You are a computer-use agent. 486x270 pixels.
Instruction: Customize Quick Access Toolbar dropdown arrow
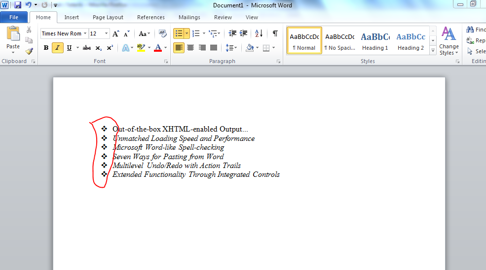(55, 5)
